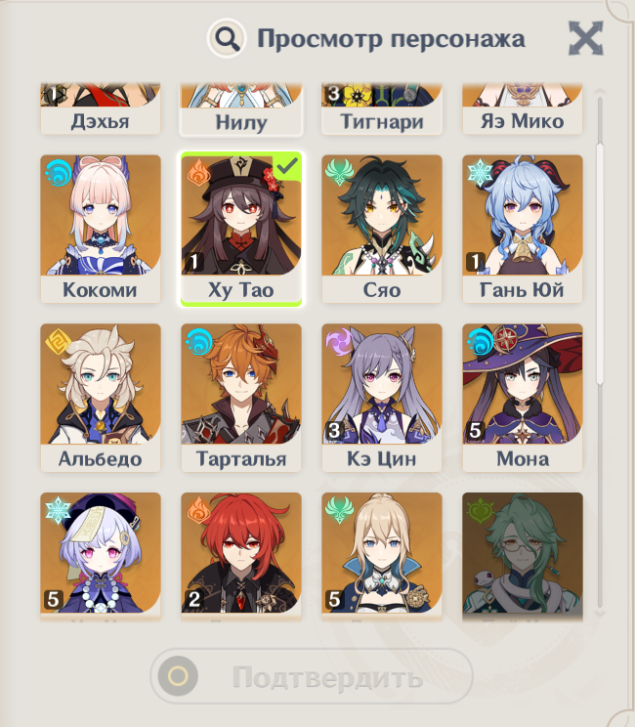The width and height of the screenshot is (635, 727).
Task: Select the Яэ Мико card
Action: pyautogui.click(x=523, y=109)
